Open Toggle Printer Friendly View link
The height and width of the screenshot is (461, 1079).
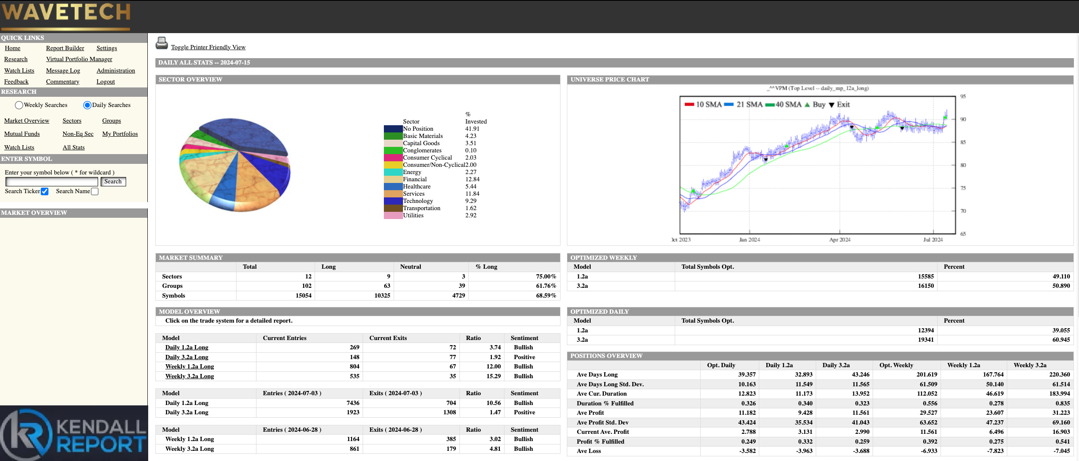pos(208,47)
